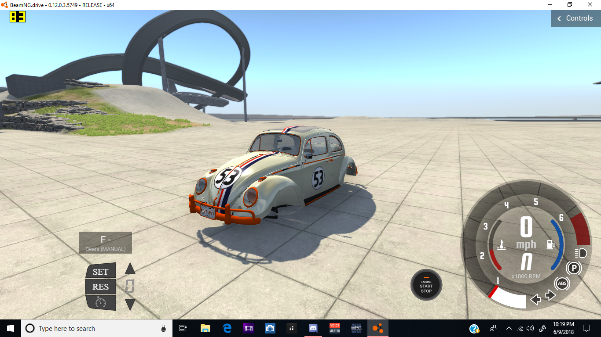The height and width of the screenshot is (337, 601).
Task: Click the right turn signal arrow
Action: pos(551,295)
